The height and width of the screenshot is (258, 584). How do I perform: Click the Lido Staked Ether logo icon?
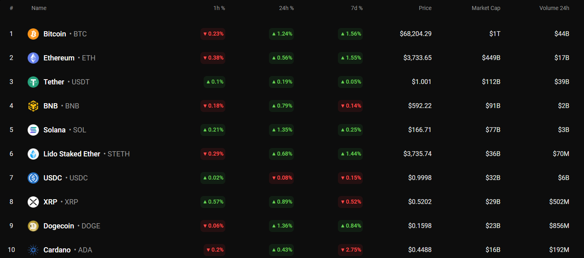pos(33,154)
